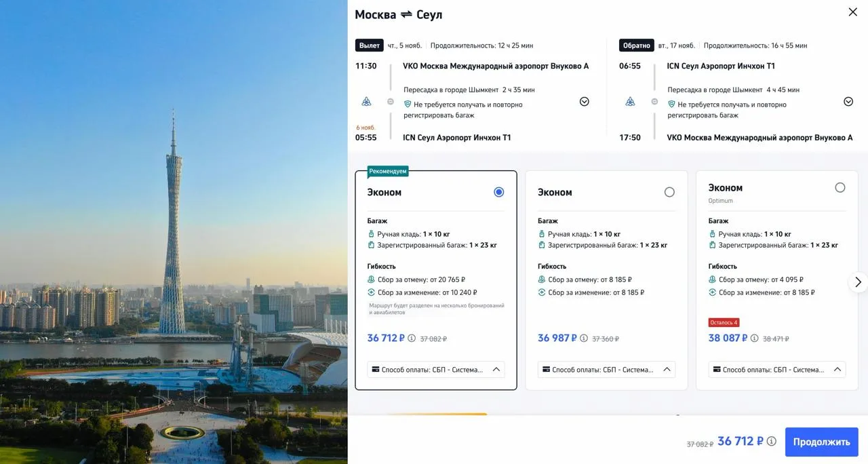Open payment method dropdown in 36 712 ₽ card

(436, 370)
